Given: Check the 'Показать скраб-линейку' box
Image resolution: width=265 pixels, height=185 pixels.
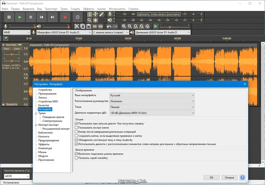Looking at the screenshot, I should (77, 158).
